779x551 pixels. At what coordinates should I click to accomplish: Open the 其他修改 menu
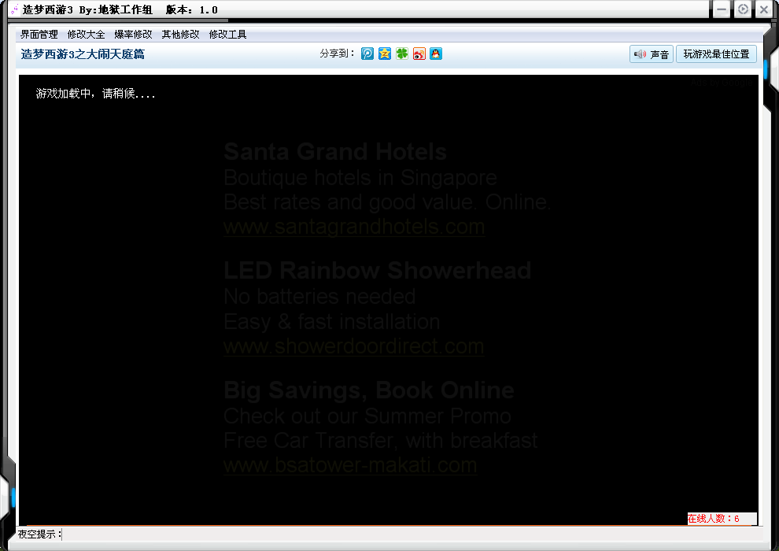[180, 35]
